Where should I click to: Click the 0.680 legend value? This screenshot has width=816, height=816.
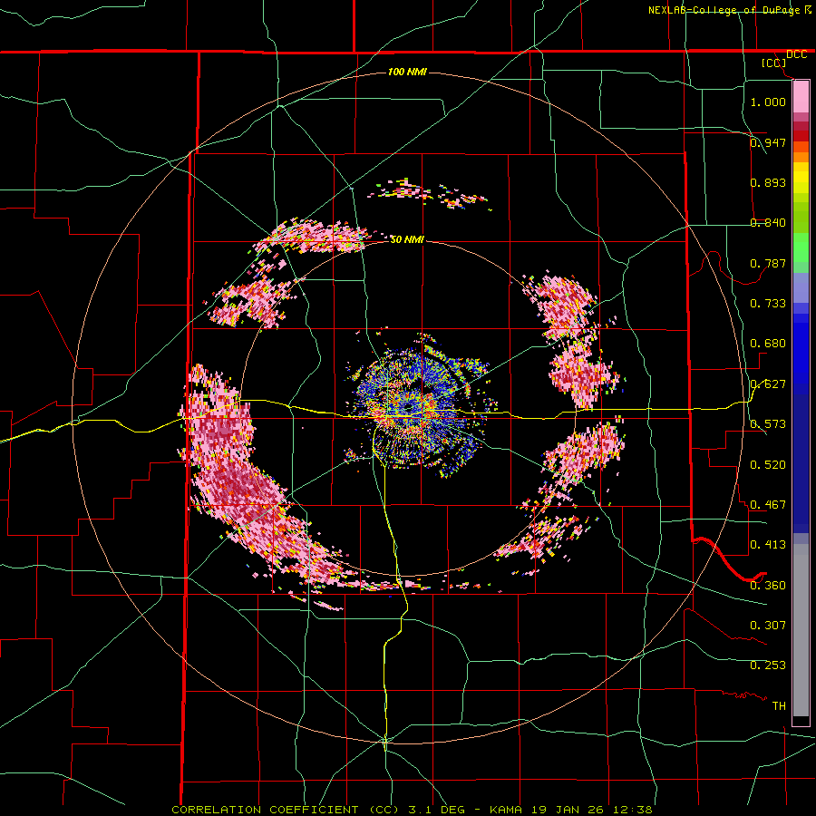[768, 344]
